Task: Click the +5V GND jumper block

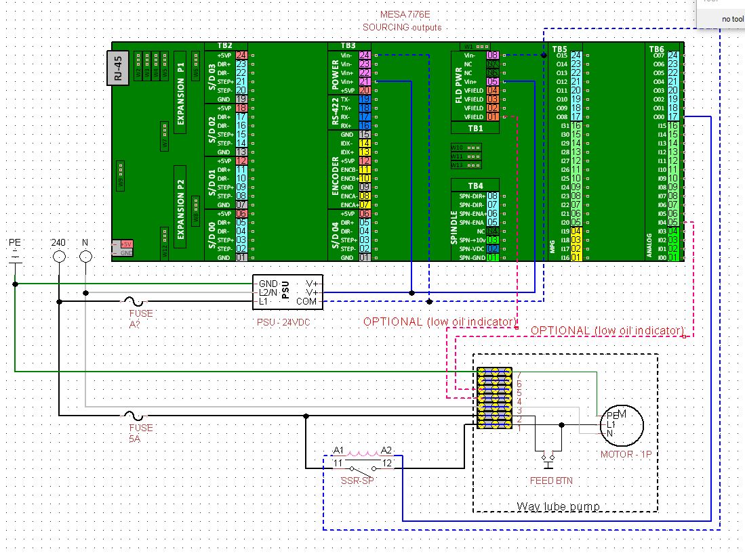Action: (123, 248)
